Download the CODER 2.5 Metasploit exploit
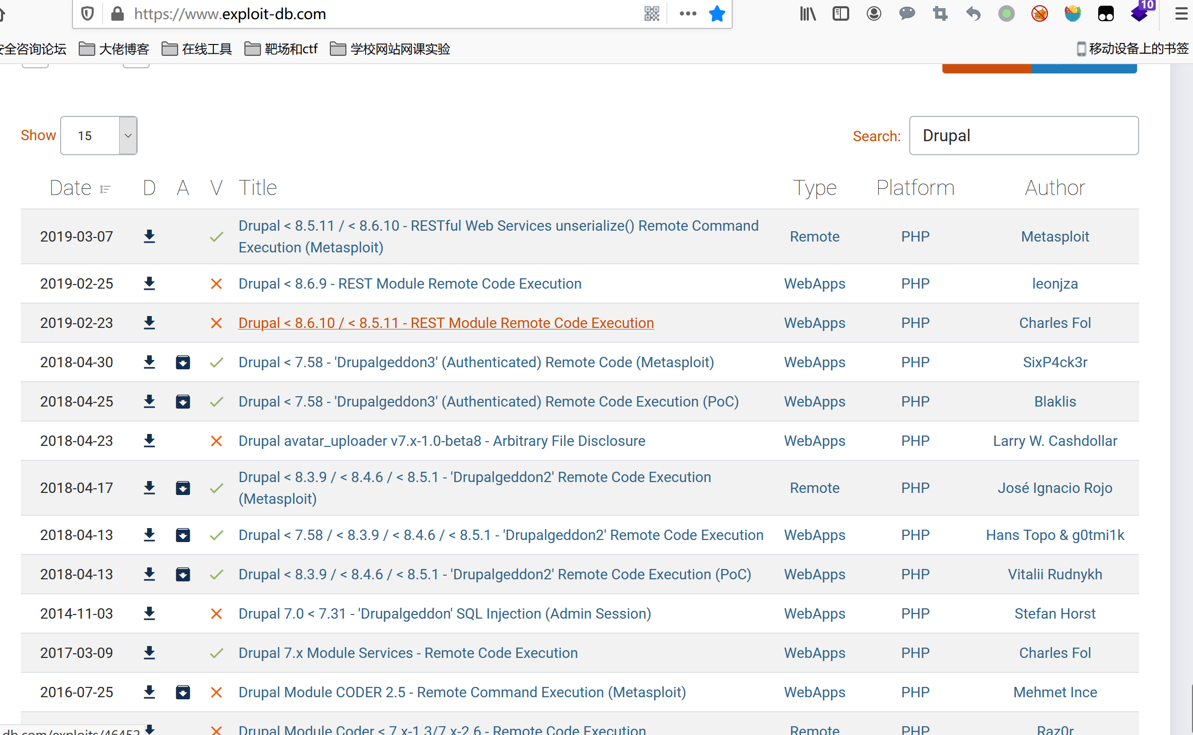The image size is (1193, 735). coord(149,692)
